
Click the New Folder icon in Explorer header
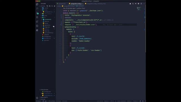tap(50, 6)
